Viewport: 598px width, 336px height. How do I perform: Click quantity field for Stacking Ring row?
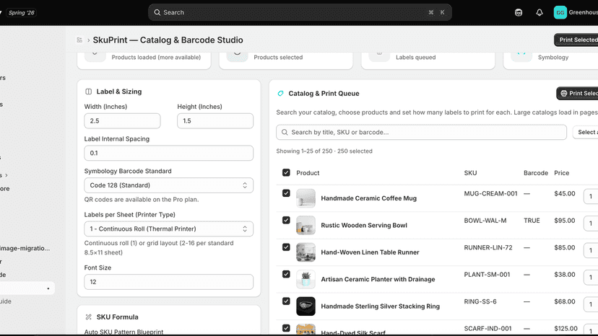tap(591, 304)
